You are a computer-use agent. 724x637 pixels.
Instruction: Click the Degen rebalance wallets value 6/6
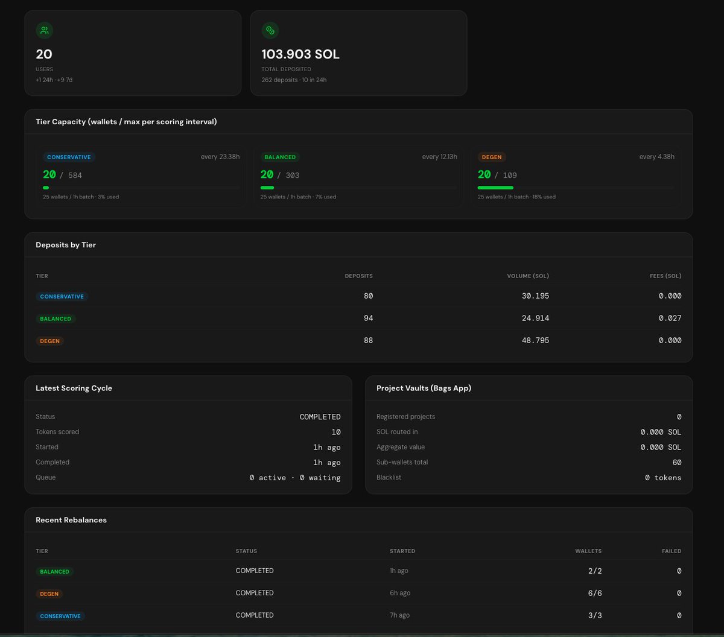pos(595,593)
